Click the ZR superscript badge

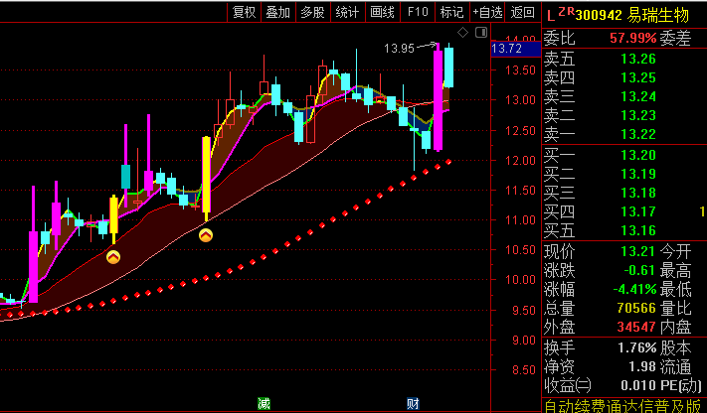click(x=567, y=12)
